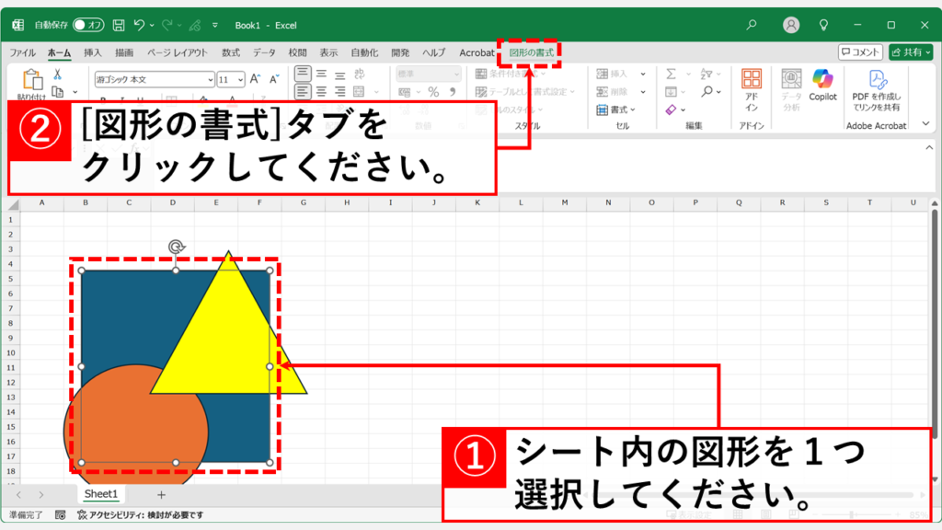Screen dimensions: 942x530
Task: Switch to the 挿入 tab
Action: click(x=93, y=52)
